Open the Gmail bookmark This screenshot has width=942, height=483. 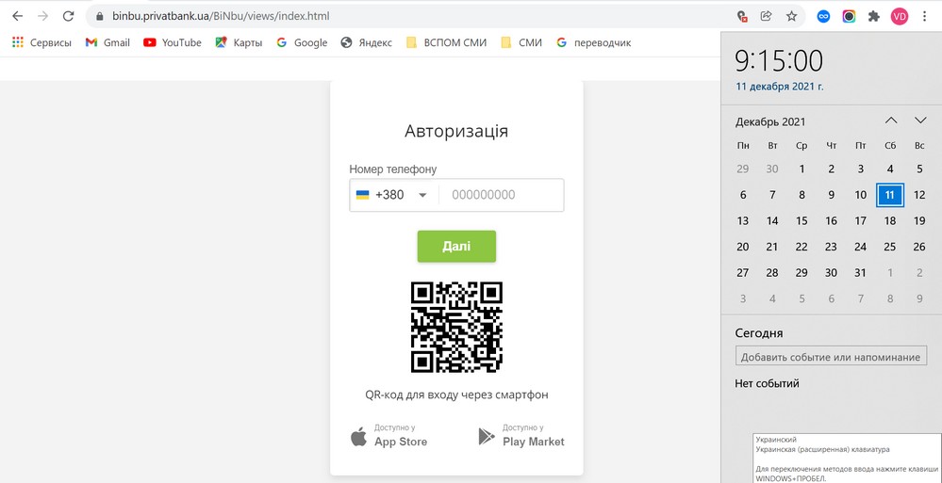coord(107,42)
